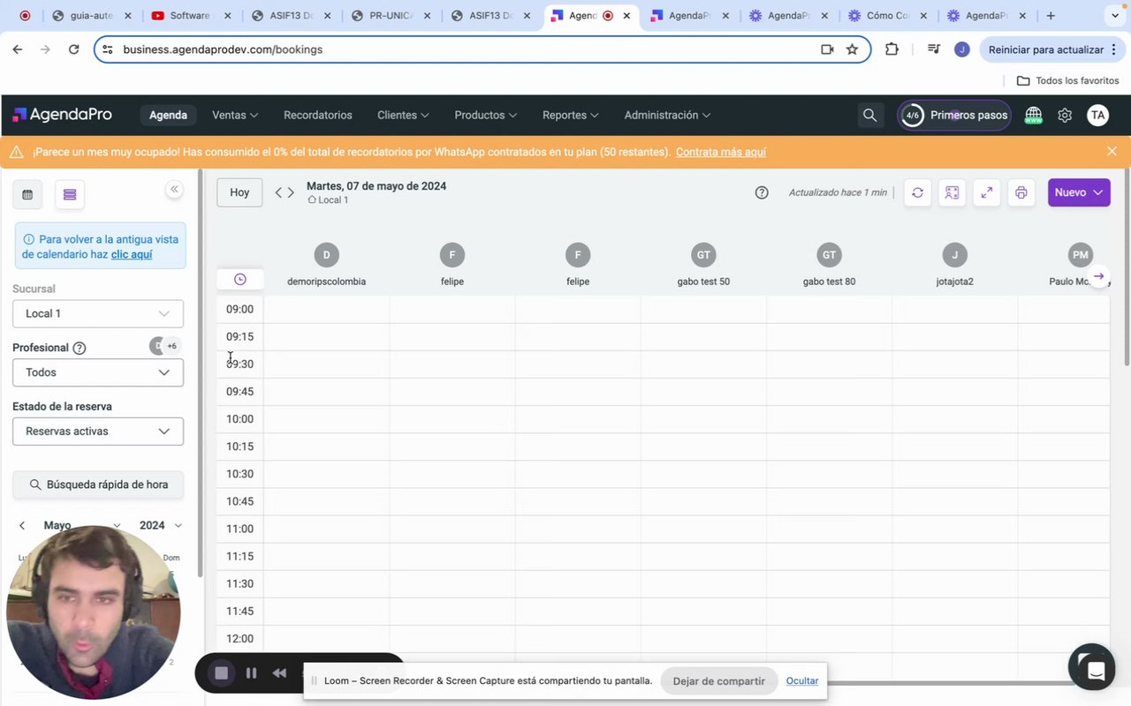The height and width of the screenshot is (706, 1131).
Task: Refresh the agenda with the reload icon
Action: [917, 192]
